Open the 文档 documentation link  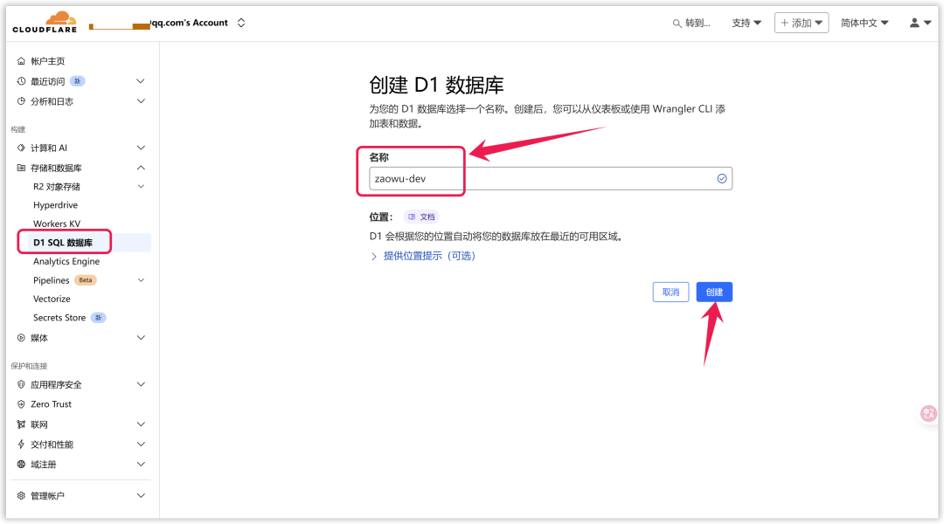(421, 217)
